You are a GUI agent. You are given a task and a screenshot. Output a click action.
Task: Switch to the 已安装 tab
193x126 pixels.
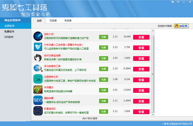53,21
